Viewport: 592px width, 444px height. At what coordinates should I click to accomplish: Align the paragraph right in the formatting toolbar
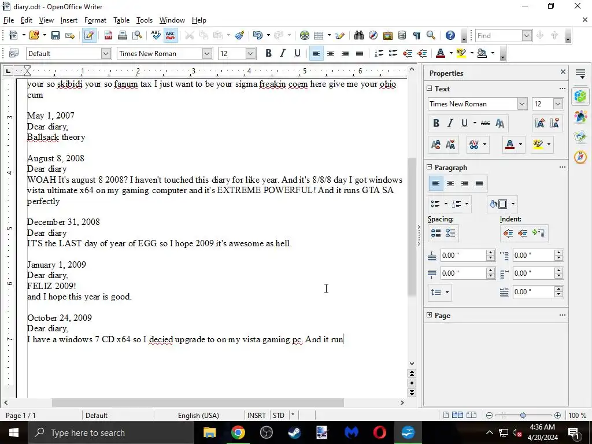(x=345, y=54)
